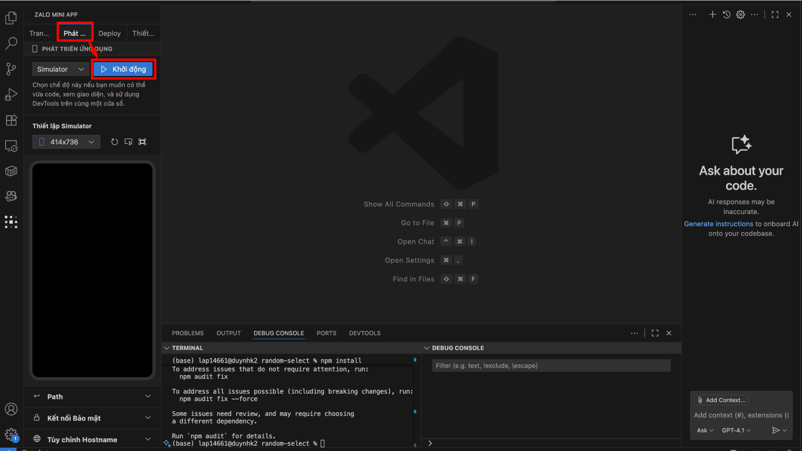Image resolution: width=802 pixels, height=451 pixels.
Task: Expand the Tùy chỉnh Hostname section
Action: (92, 439)
